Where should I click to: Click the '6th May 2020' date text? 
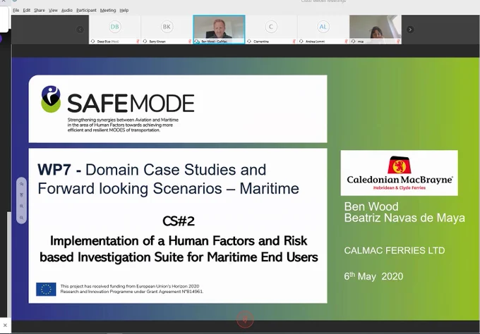(x=374, y=276)
